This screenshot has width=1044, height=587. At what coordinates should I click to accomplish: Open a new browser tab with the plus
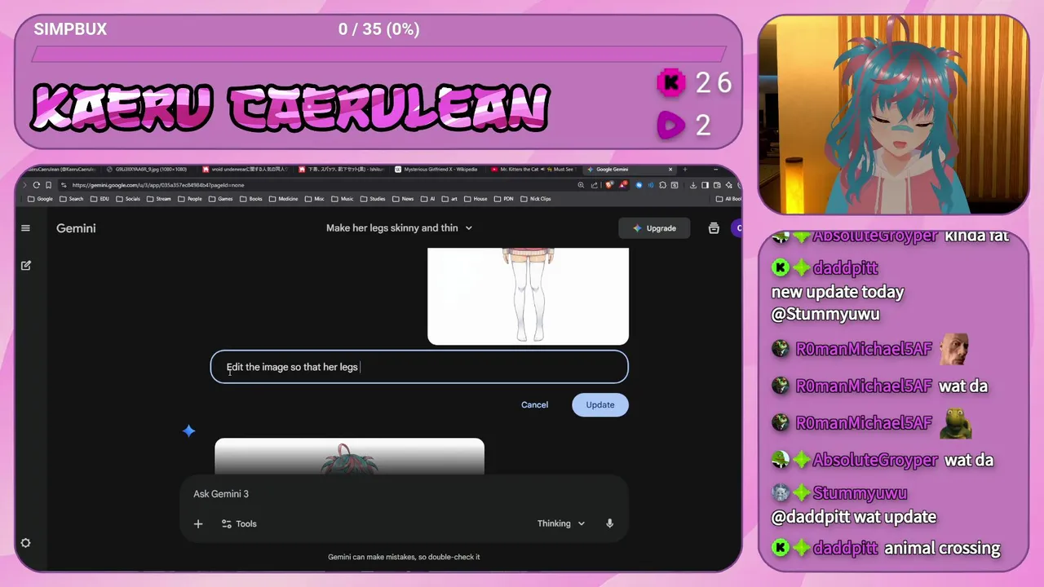pyautogui.click(x=685, y=169)
